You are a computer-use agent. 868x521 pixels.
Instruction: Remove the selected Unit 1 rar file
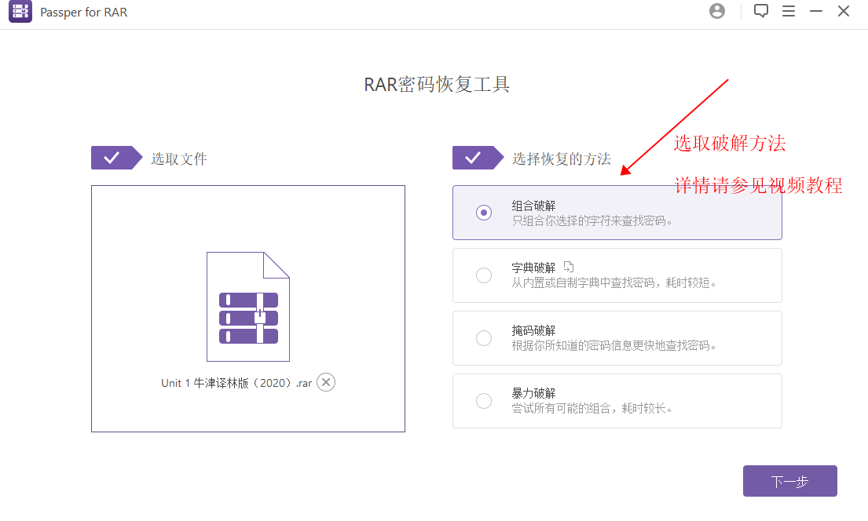(x=326, y=382)
